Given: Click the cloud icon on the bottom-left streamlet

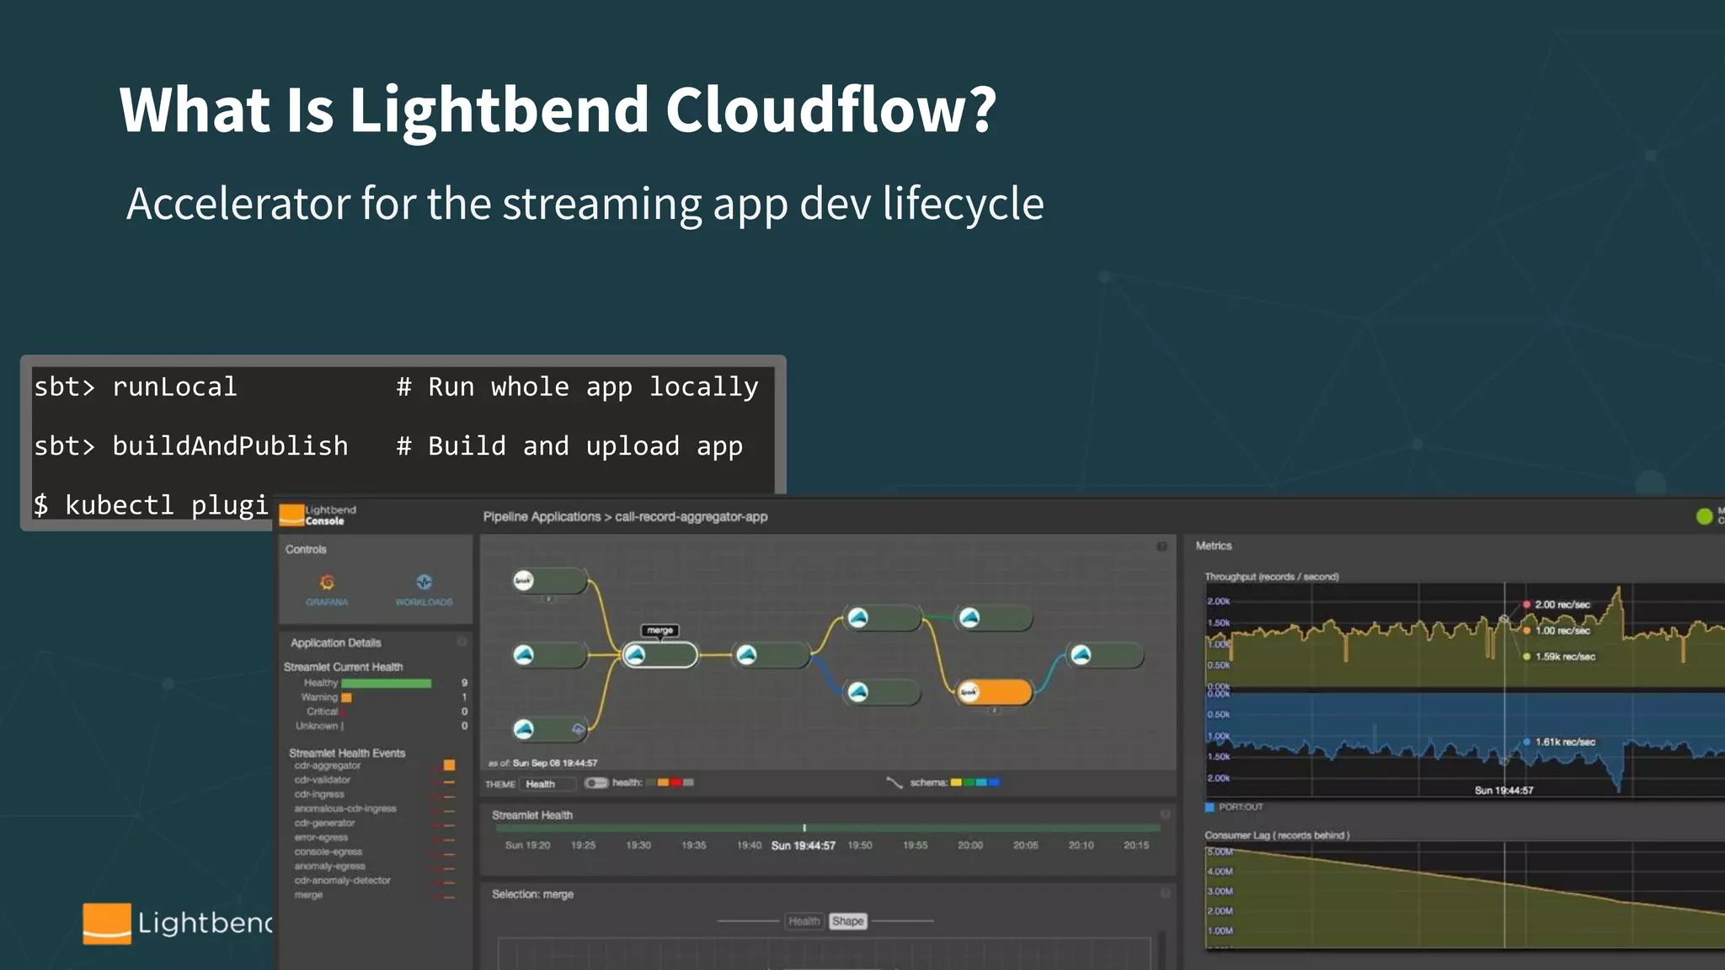Looking at the screenshot, I should click(x=578, y=729).
